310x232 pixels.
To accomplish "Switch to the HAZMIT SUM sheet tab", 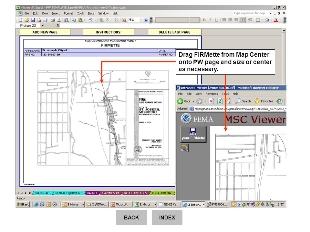I will click(110, 193).
